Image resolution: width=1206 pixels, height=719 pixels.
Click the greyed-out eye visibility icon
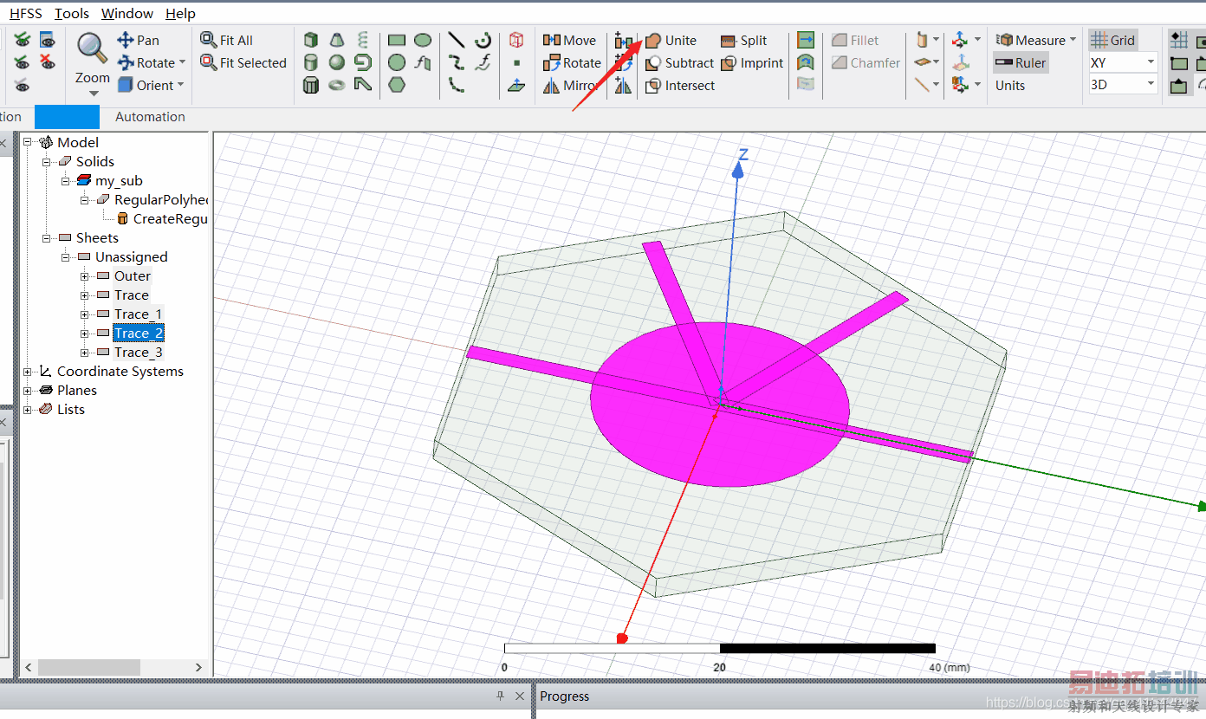click(22, 85)
